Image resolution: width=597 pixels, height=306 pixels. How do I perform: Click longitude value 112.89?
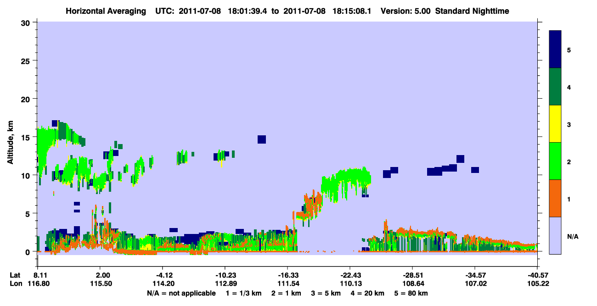tap(225, 284)
